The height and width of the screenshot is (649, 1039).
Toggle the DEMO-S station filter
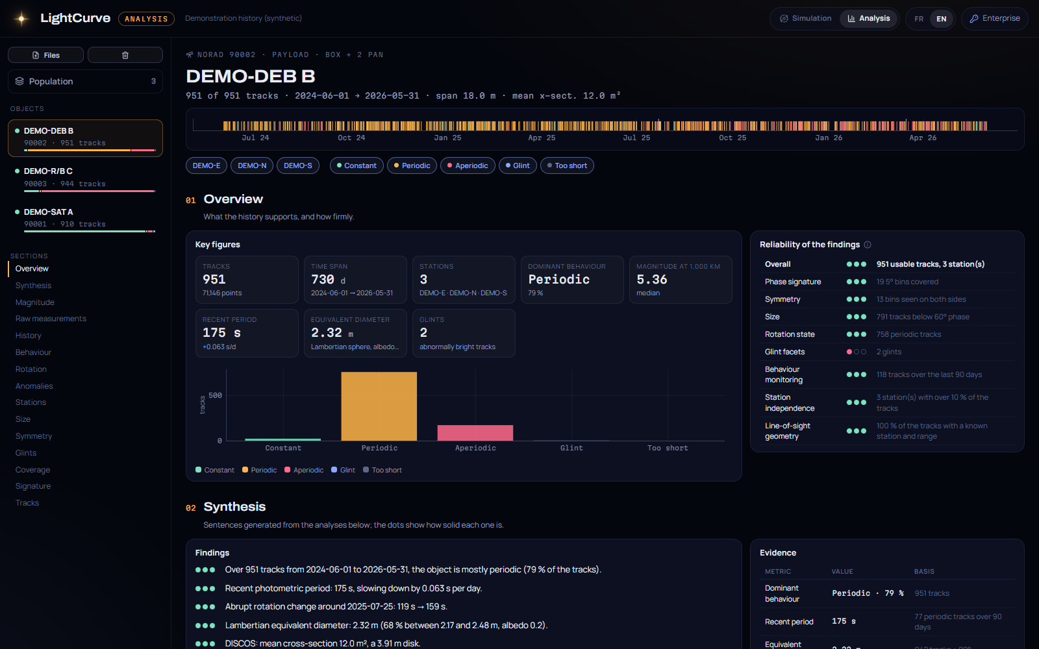pos(297,165)
